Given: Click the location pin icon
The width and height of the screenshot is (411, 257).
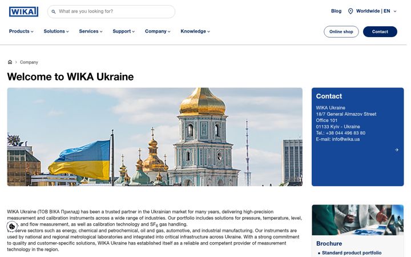Looking at the screenshot, I should (350, 11).
